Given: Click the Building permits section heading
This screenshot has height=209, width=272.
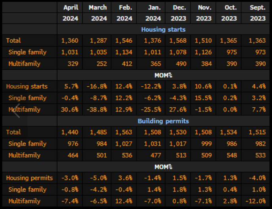Looking at the screenshot, I should (163, 121).
